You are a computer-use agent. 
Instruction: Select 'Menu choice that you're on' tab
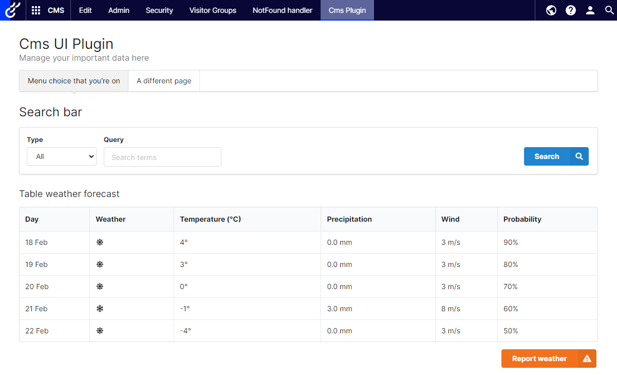coord(73,81)
